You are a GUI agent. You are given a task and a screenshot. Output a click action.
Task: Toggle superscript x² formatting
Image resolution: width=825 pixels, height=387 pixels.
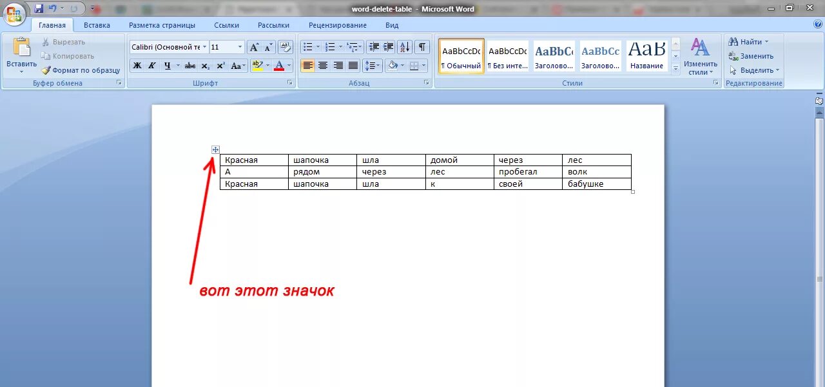tap(220, 66)
